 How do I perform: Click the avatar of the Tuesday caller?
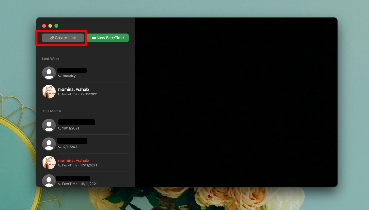pyautogui.click(x=49, y=73)
